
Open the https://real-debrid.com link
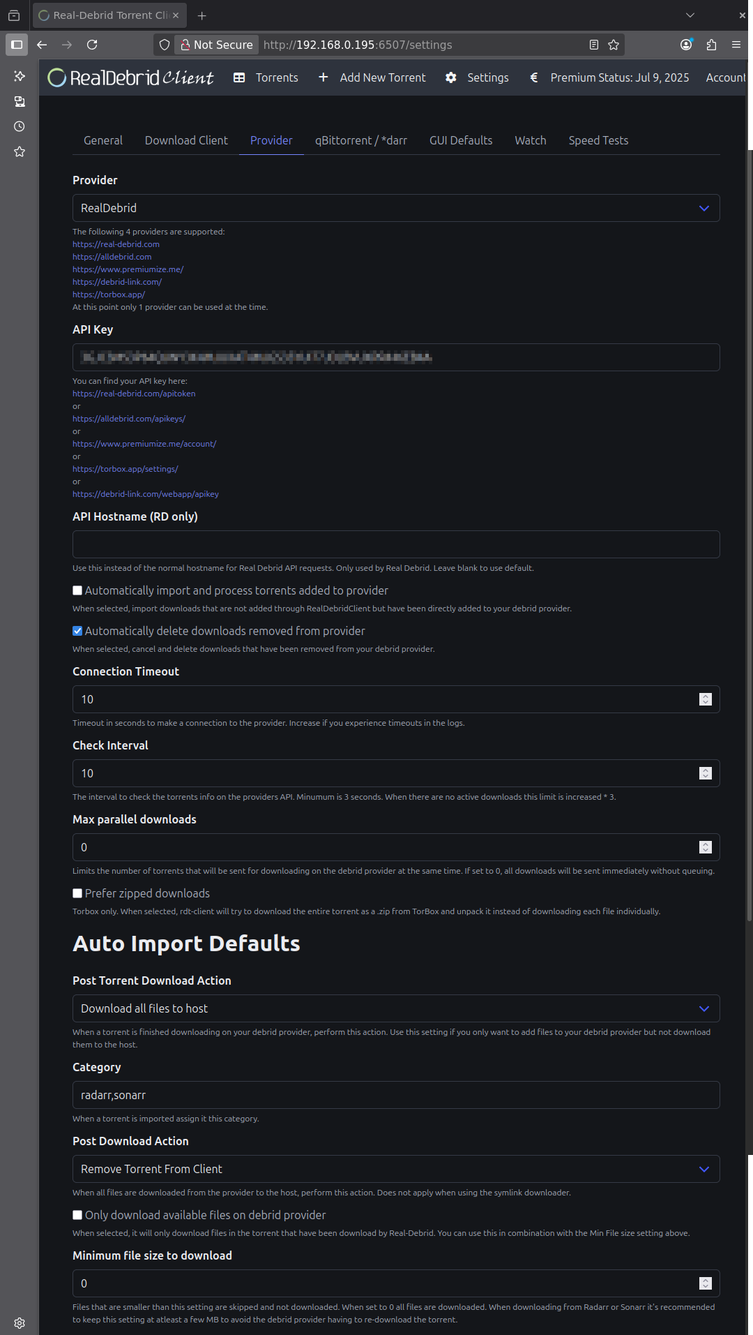(116, 244)
